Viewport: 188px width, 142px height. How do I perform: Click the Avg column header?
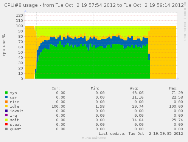pyautogui.click(x=134, y=88)
